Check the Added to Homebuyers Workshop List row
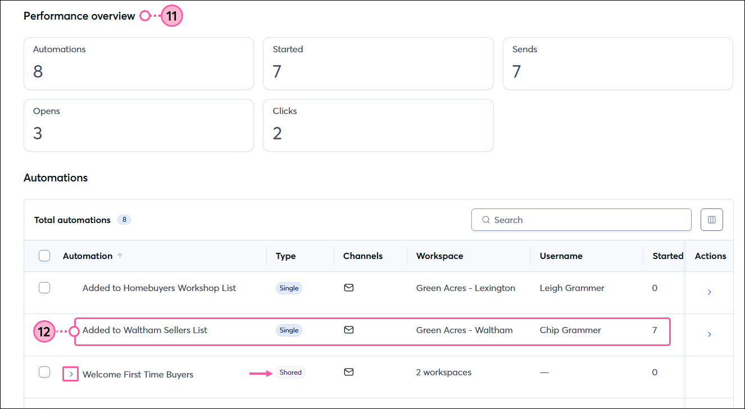 (x=44, y=288)
